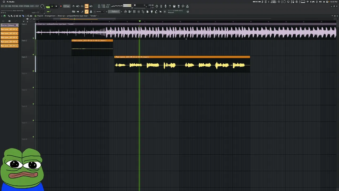This screenshot has width=339, height=191.
Task: Click the download content icon
Action: (187, 6)
